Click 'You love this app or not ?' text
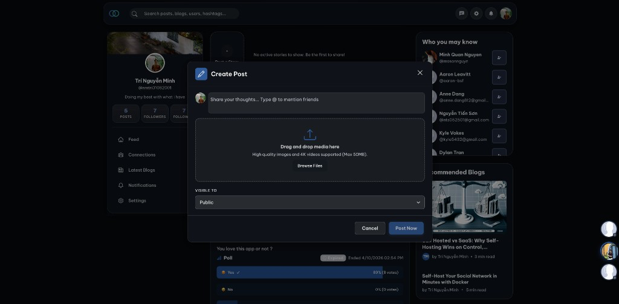 (244, 249)
